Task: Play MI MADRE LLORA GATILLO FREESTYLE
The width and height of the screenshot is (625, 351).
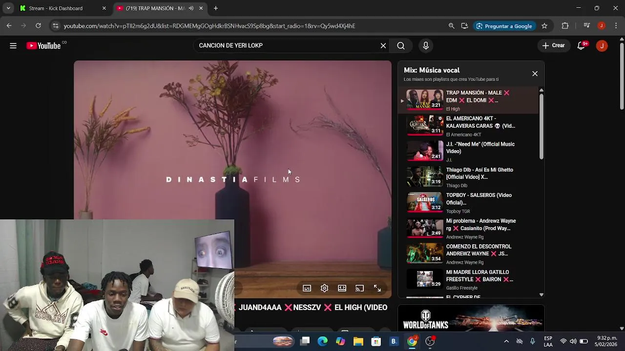Action: [469, 279]
